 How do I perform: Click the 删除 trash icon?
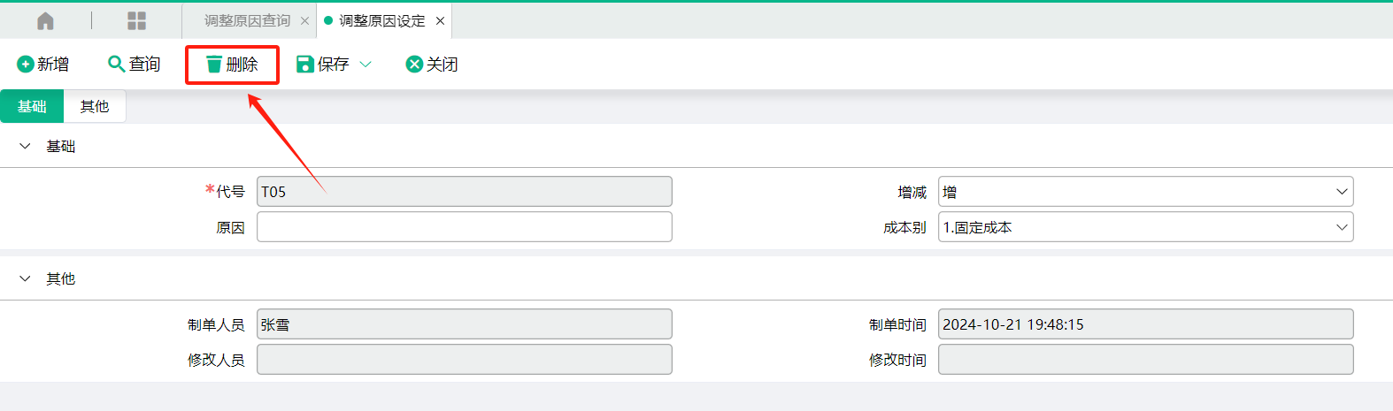pyautogui.click(x=214, y=65)
